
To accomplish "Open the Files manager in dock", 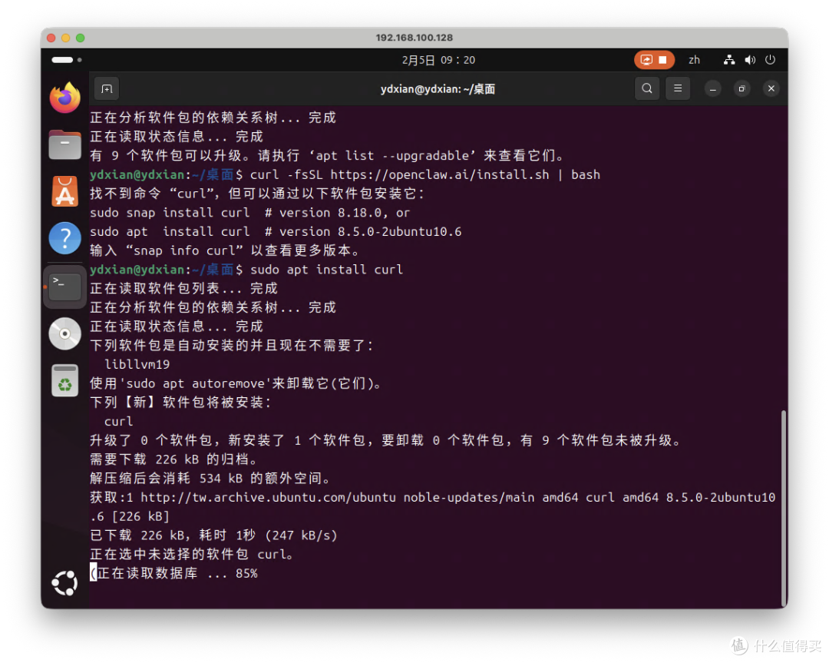I will [x=64, y=144].
